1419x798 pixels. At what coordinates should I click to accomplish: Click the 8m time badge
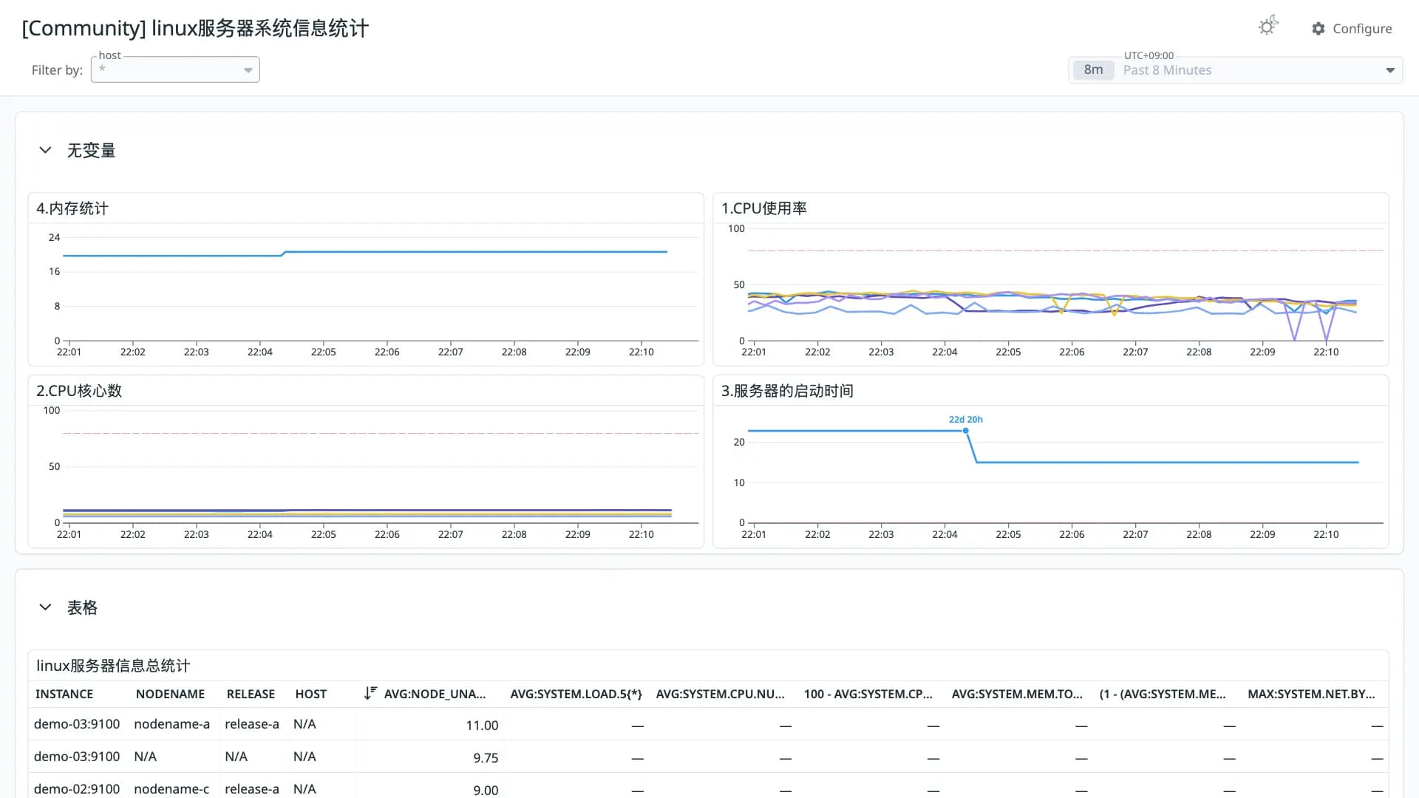(1093, 70)
